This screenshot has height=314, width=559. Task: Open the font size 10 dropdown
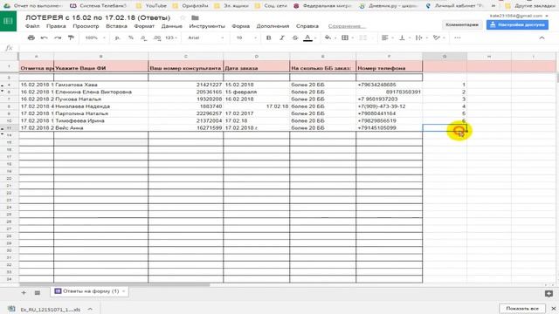[x=246, y=38]
